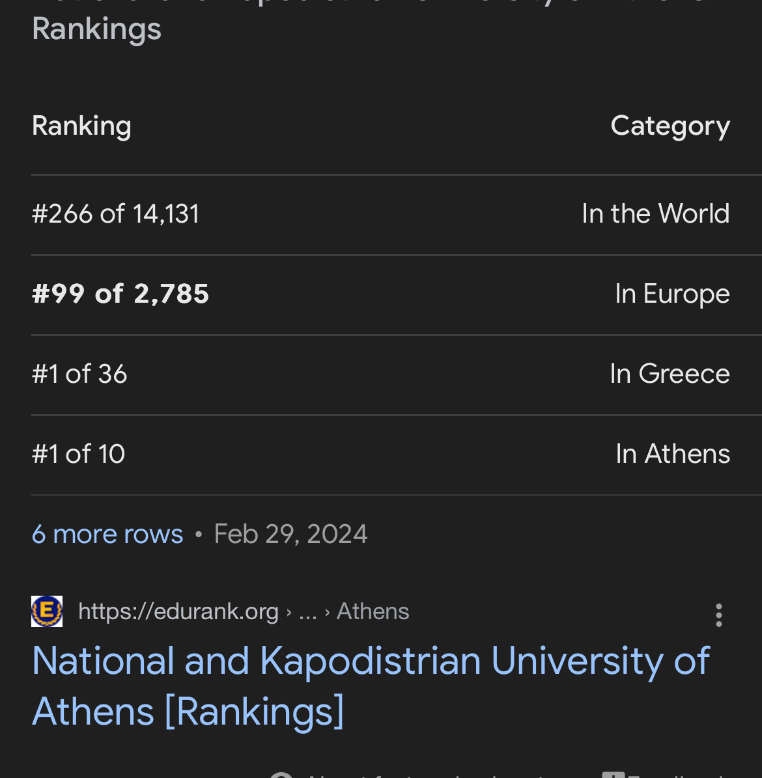Viewport: 762px width, 778px height.
Task: Click the 'Rankings' snippet heading at top
Action: click(x=96, y=29)
